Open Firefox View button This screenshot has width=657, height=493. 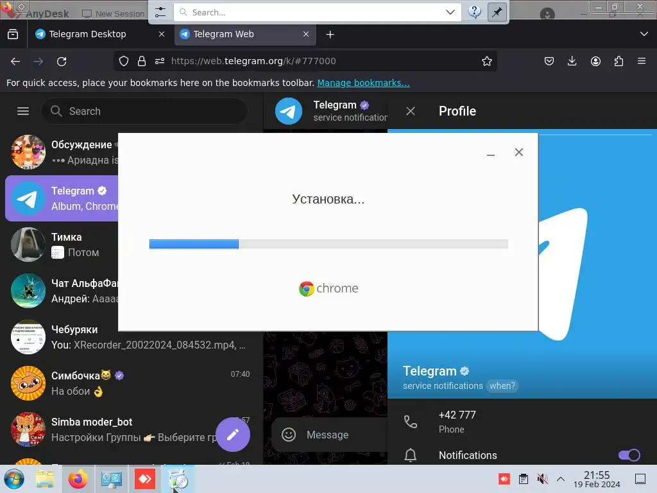tap(13, 35)
